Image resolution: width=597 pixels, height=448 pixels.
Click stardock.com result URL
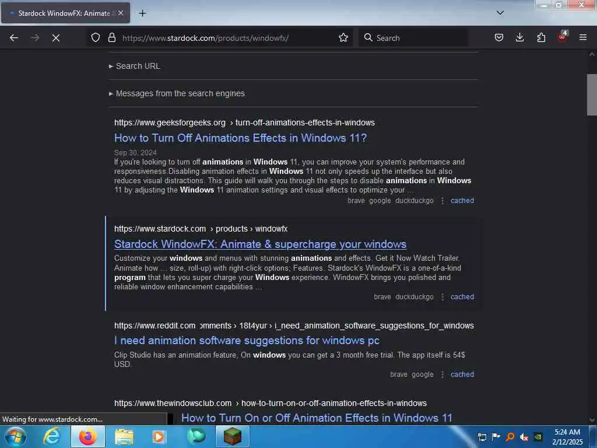click(x=201, y=229)
